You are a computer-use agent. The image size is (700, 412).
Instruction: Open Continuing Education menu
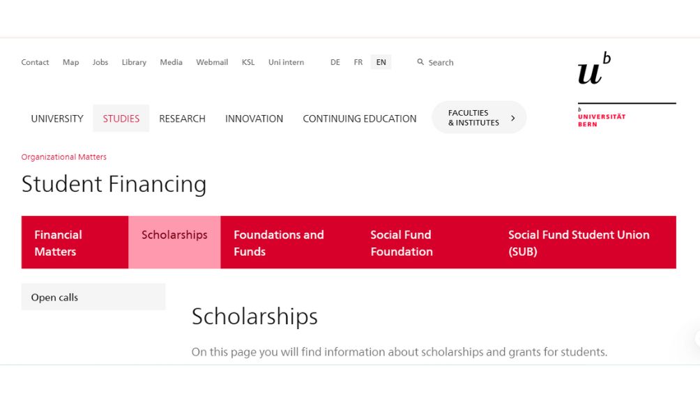point(359,119)
